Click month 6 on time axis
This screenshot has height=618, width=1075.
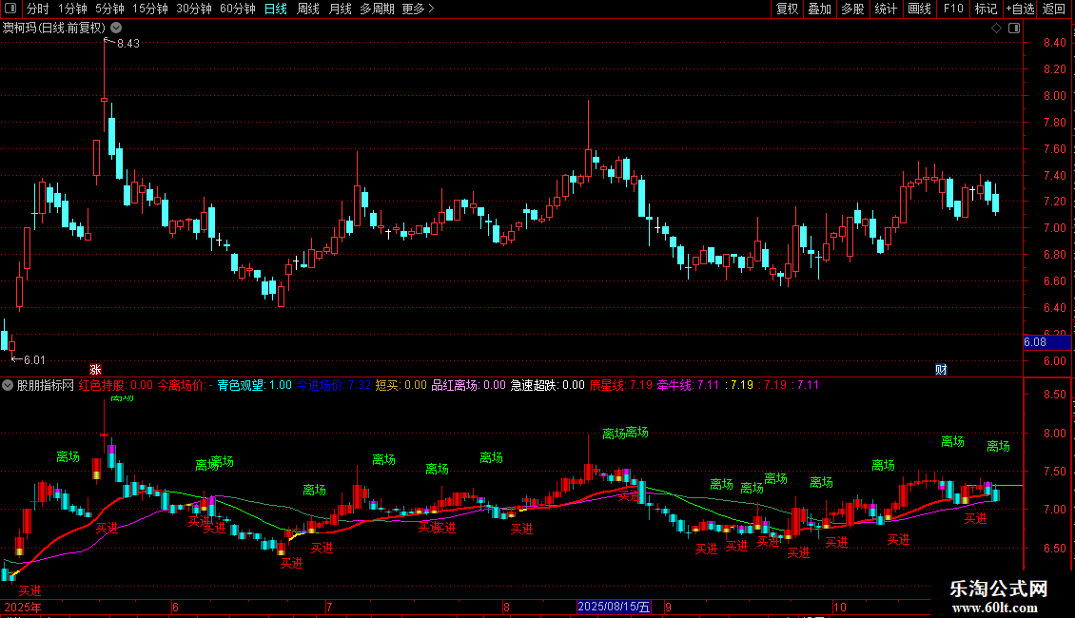point(175,607)
